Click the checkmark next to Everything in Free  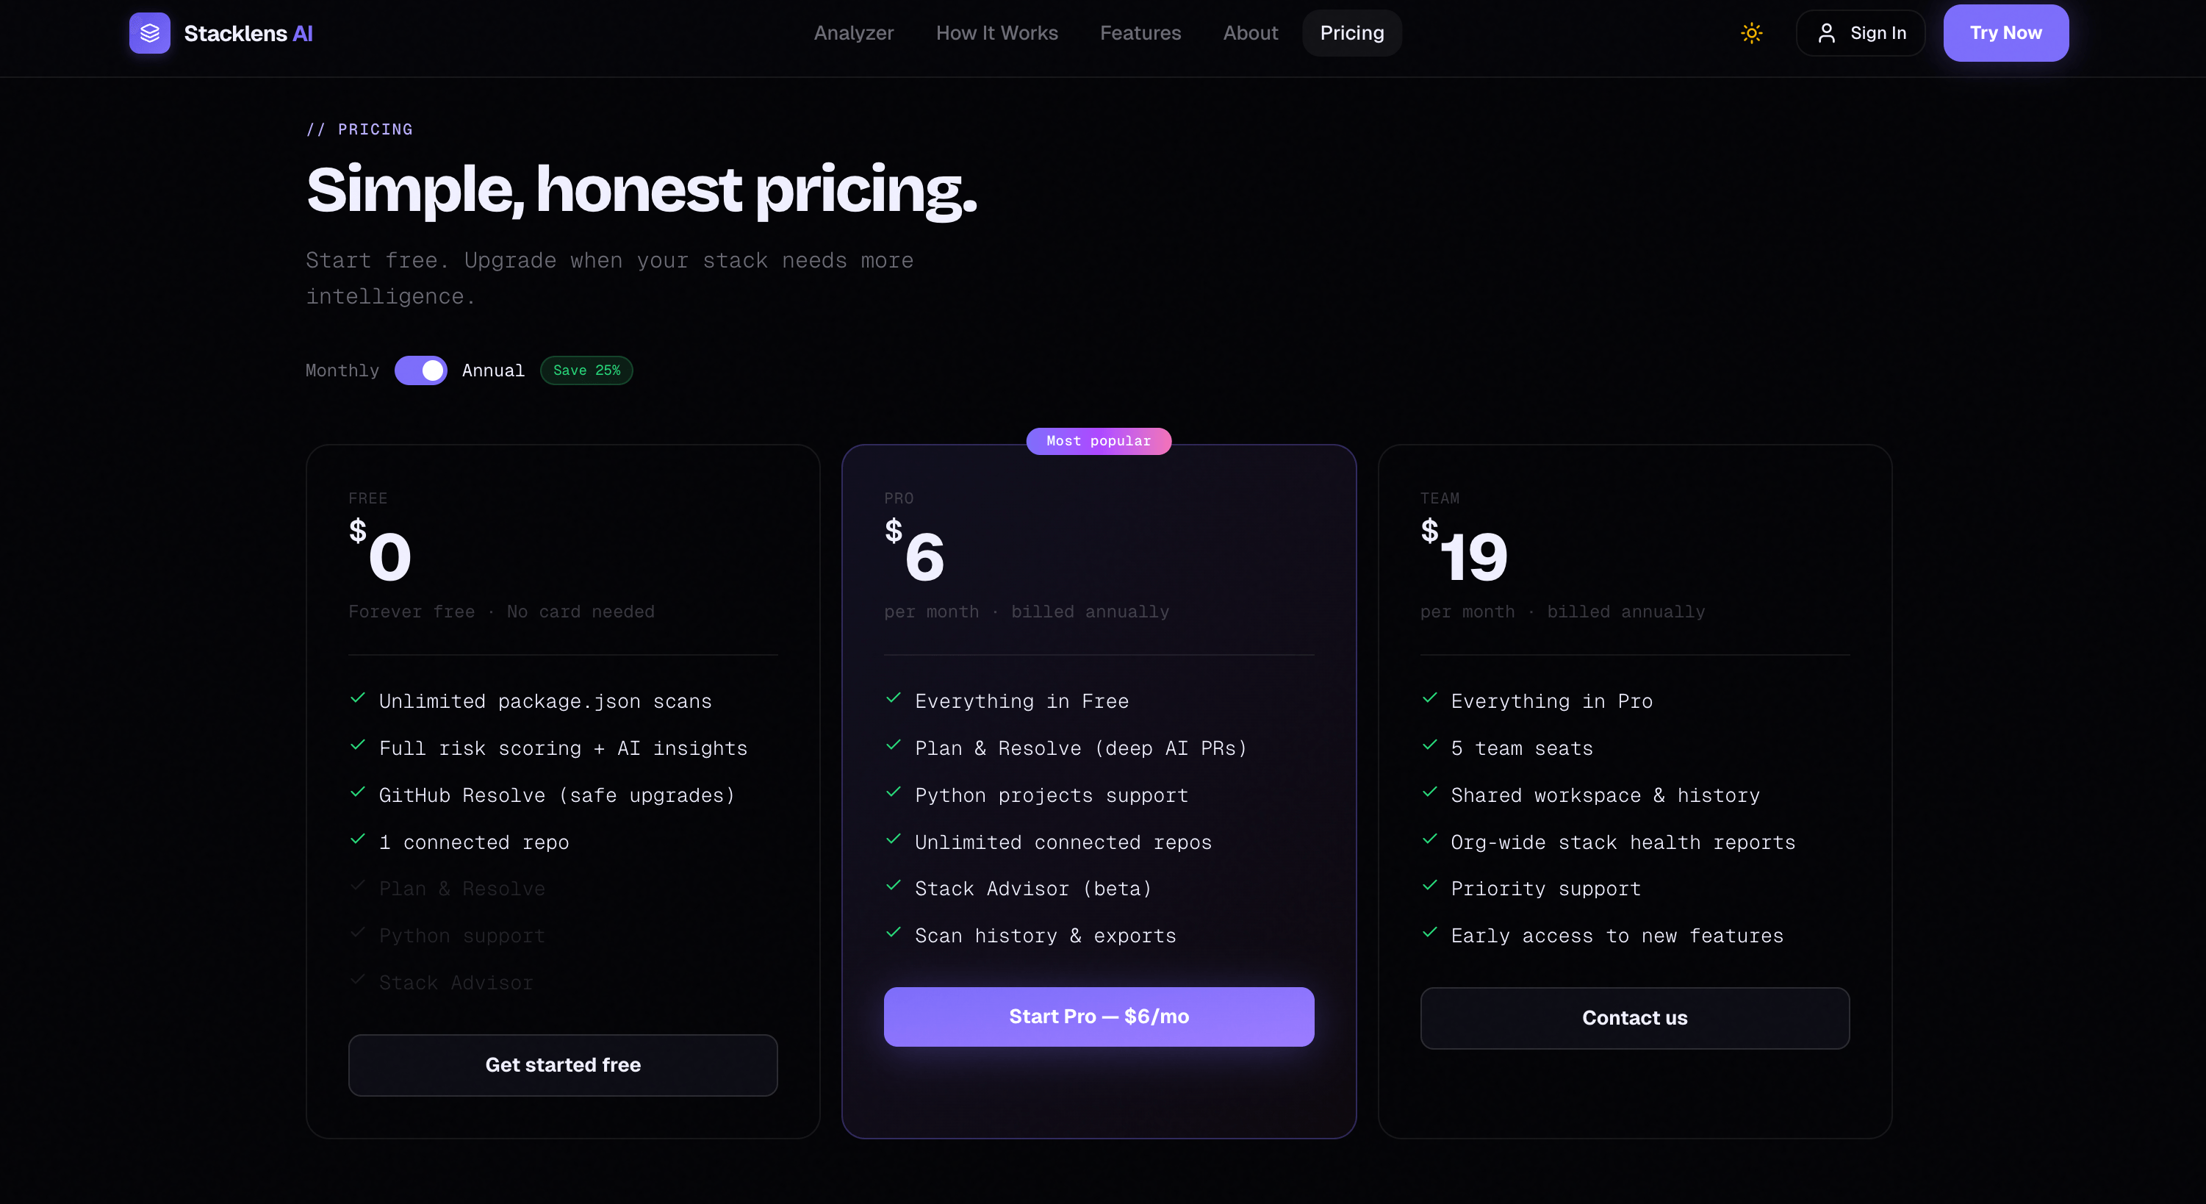(893, 699)
